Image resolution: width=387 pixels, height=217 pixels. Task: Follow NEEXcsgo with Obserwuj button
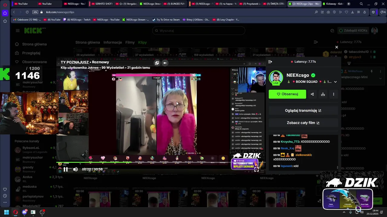point(287,94)
